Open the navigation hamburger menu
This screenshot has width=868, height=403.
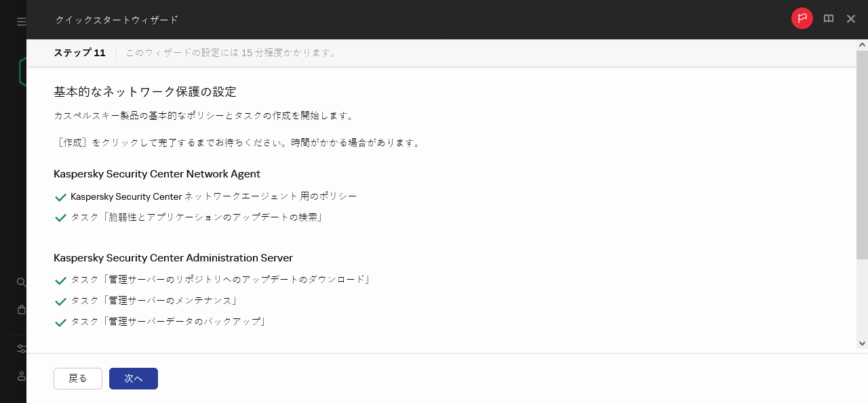click(20, 21)
